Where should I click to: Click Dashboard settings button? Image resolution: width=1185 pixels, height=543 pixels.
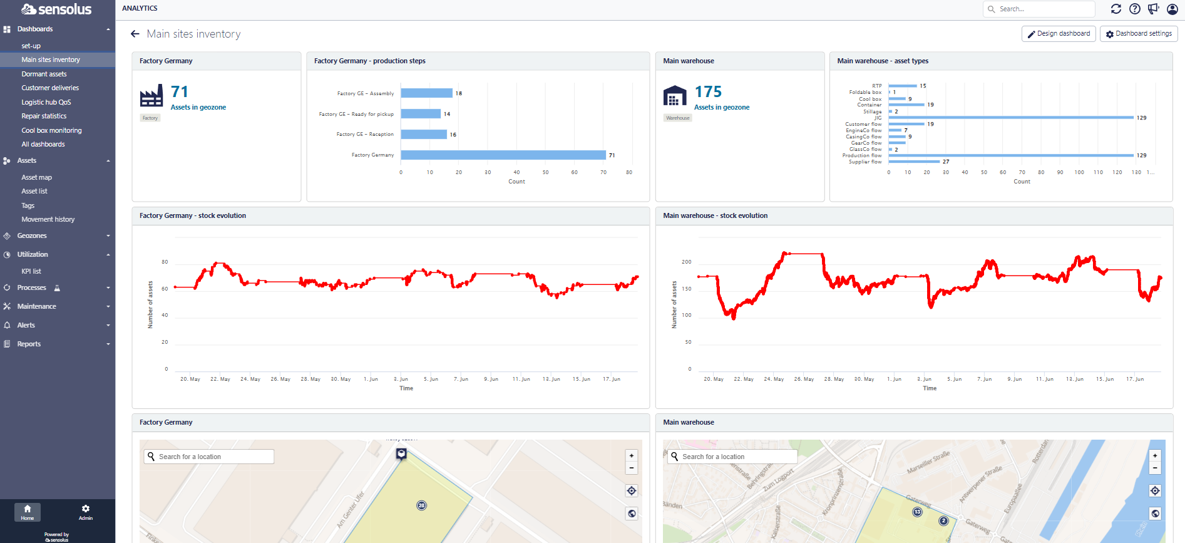click(x=1139, y=34)
